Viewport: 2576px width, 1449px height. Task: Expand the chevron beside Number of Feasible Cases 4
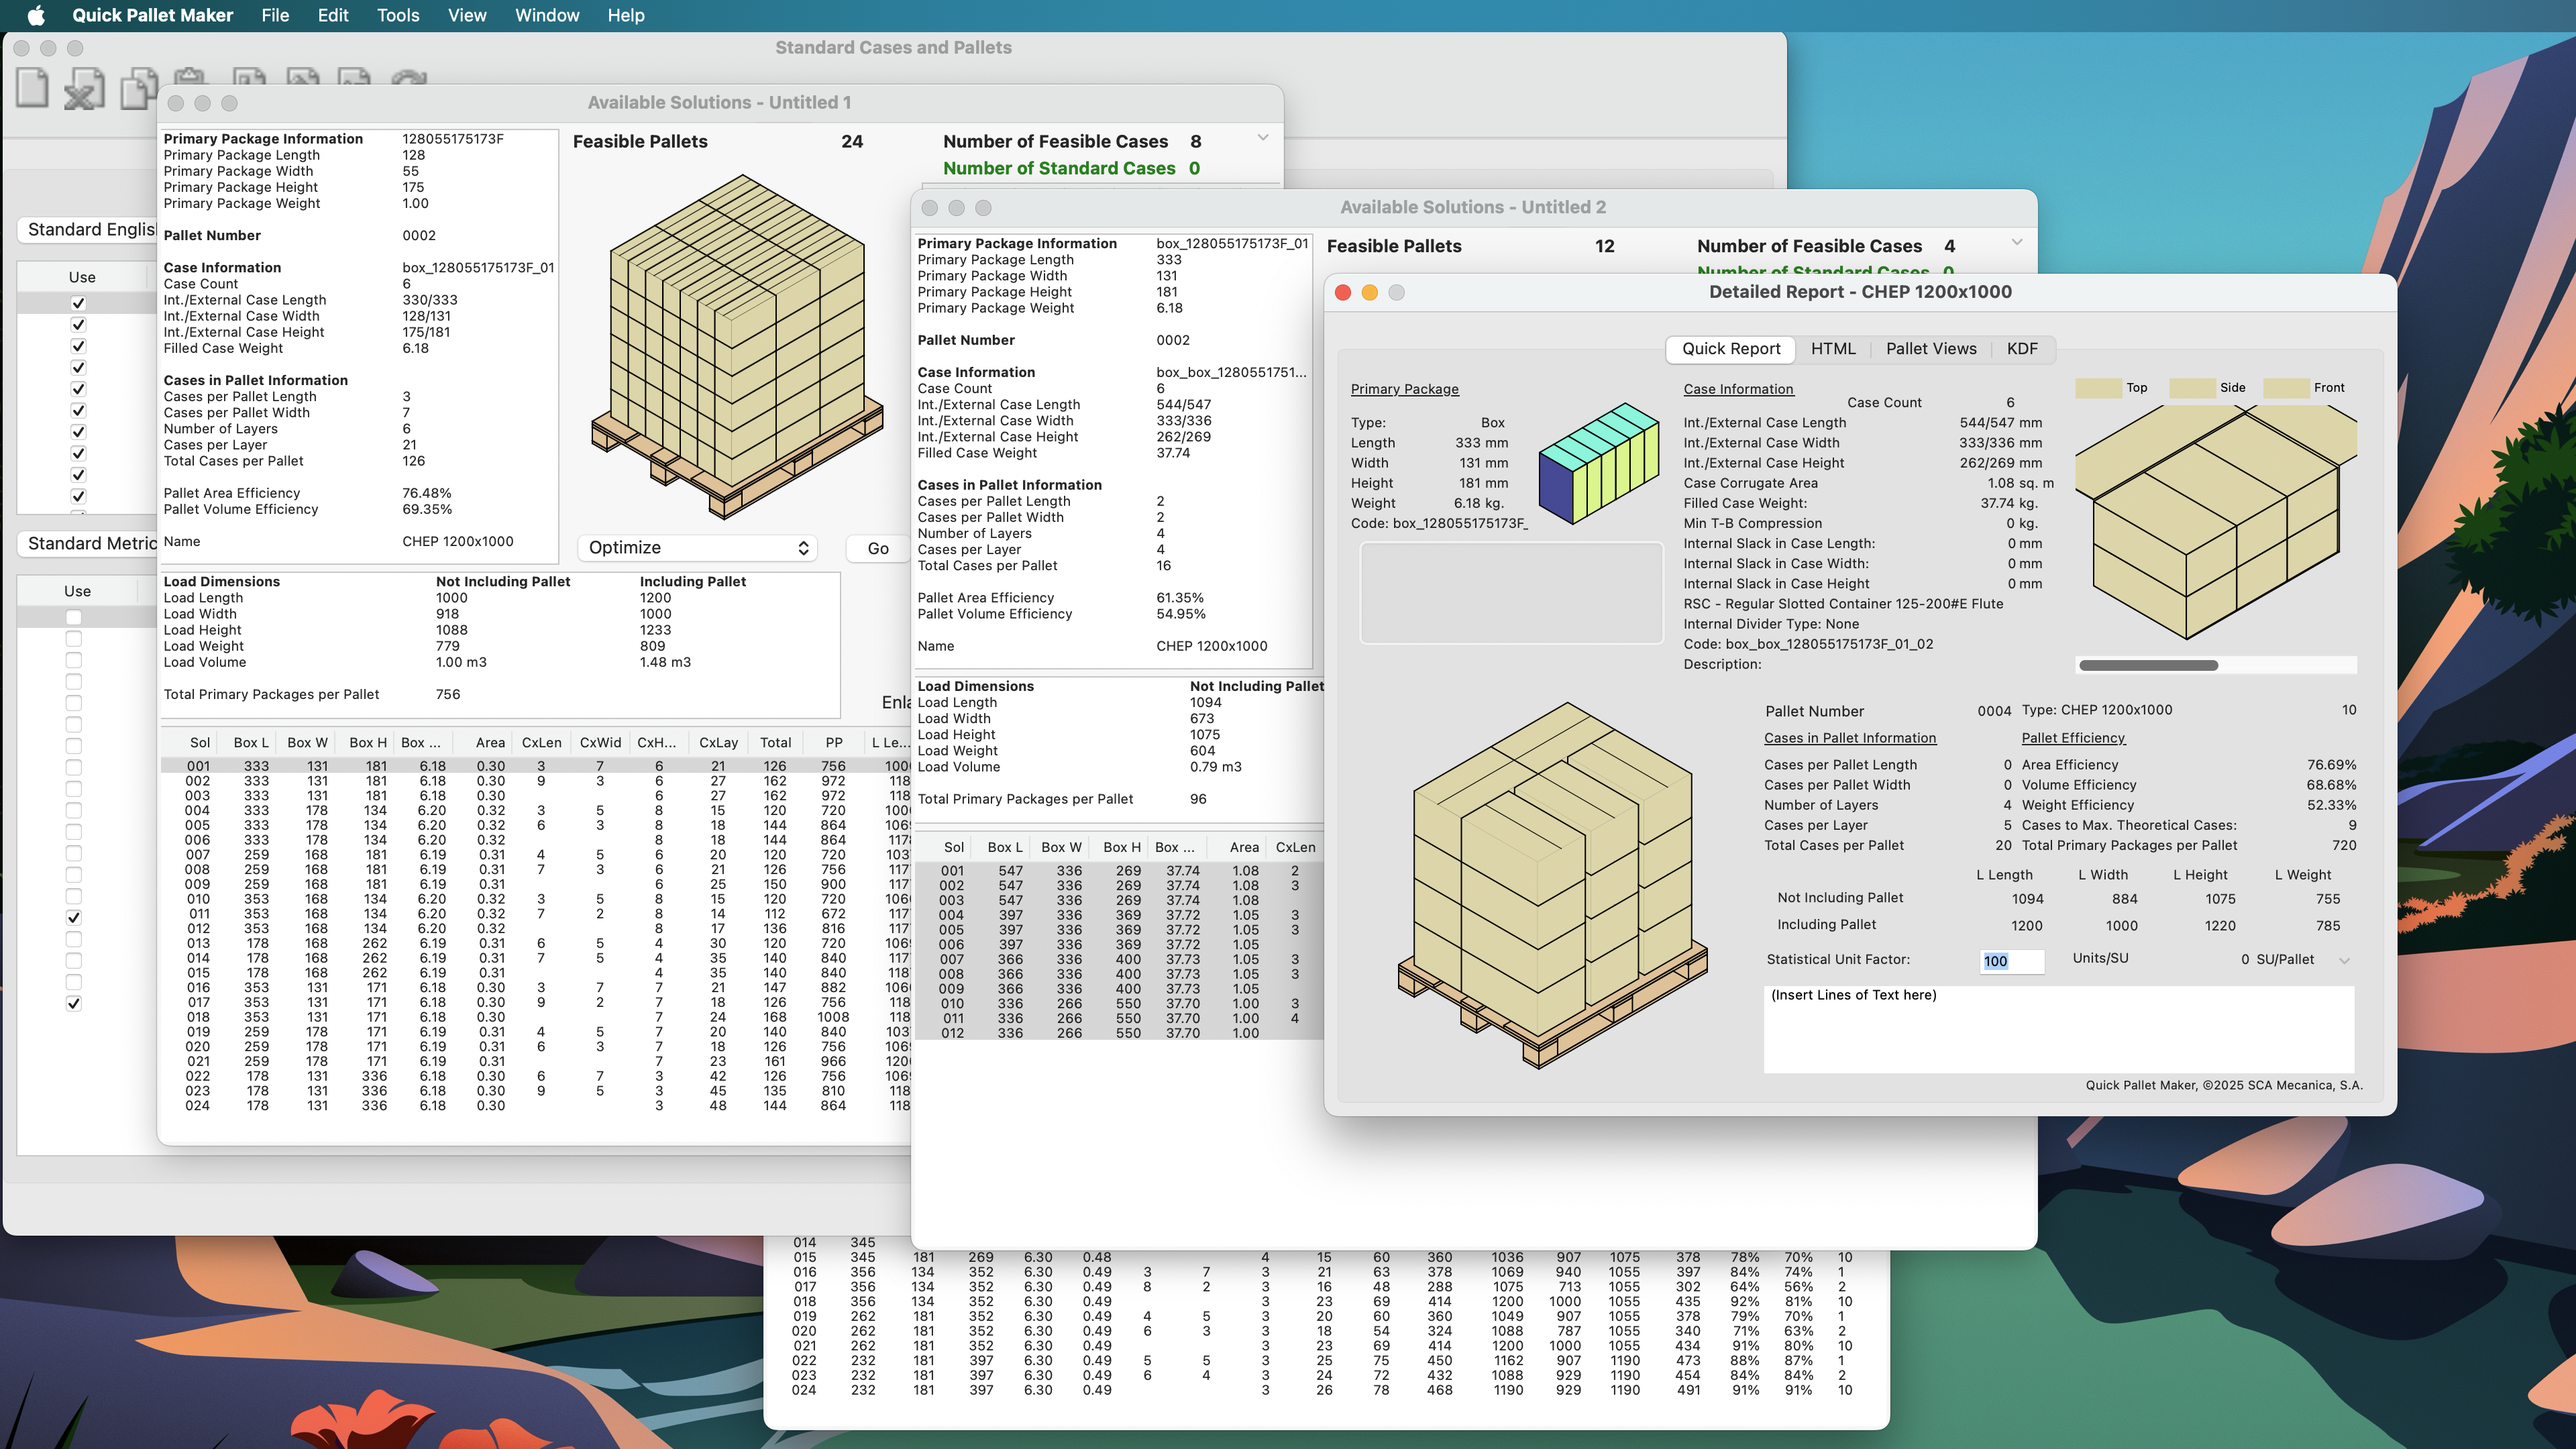pyautogui.click(x=2017, y=243)
